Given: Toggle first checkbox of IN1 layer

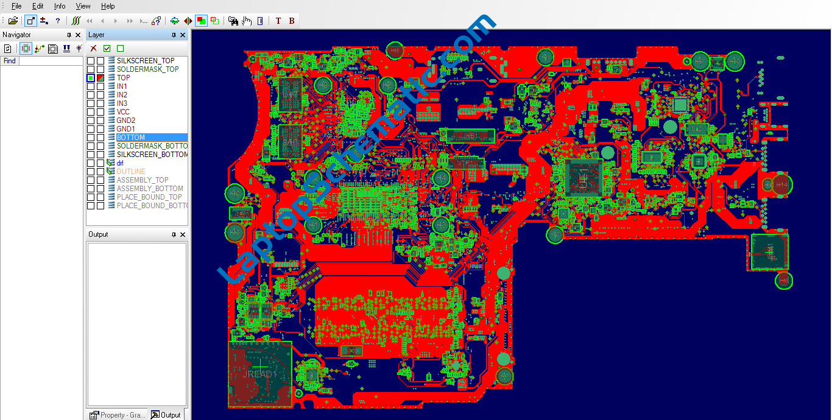Looking at the screenshot, I should pos(91,86).
